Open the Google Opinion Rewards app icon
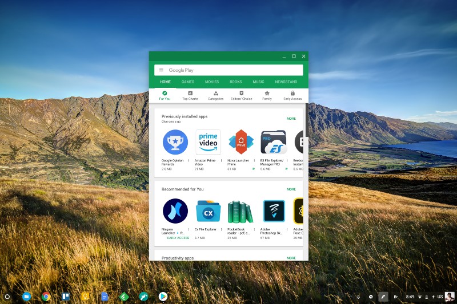This screenshot has height=304, width=457. coord(175,142)
